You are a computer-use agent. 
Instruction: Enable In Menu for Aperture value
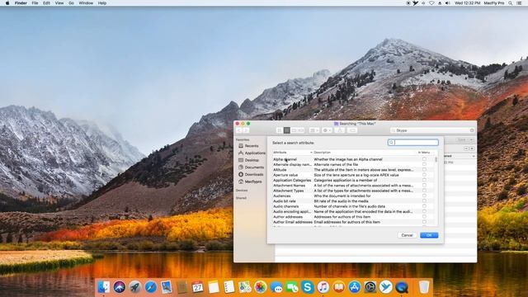[x=424, y=175]
